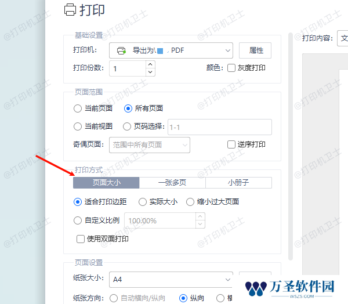Switch to 一张多页 tab
Image resolution: width=348 pixels, height=304 pixels.
point(172,183)
